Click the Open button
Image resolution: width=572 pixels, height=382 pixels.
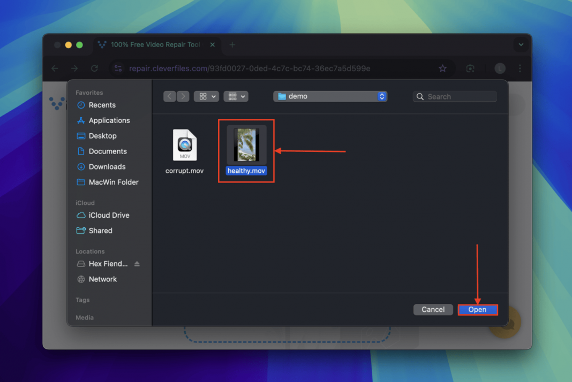point(477,309)
